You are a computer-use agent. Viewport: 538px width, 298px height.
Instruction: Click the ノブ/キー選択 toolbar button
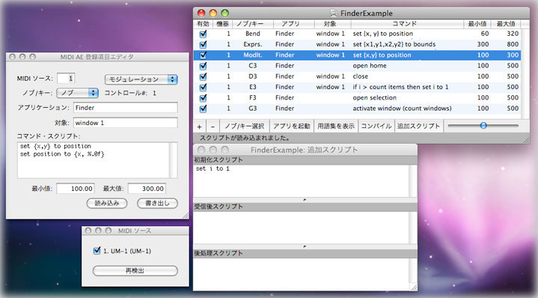[245, 127]
